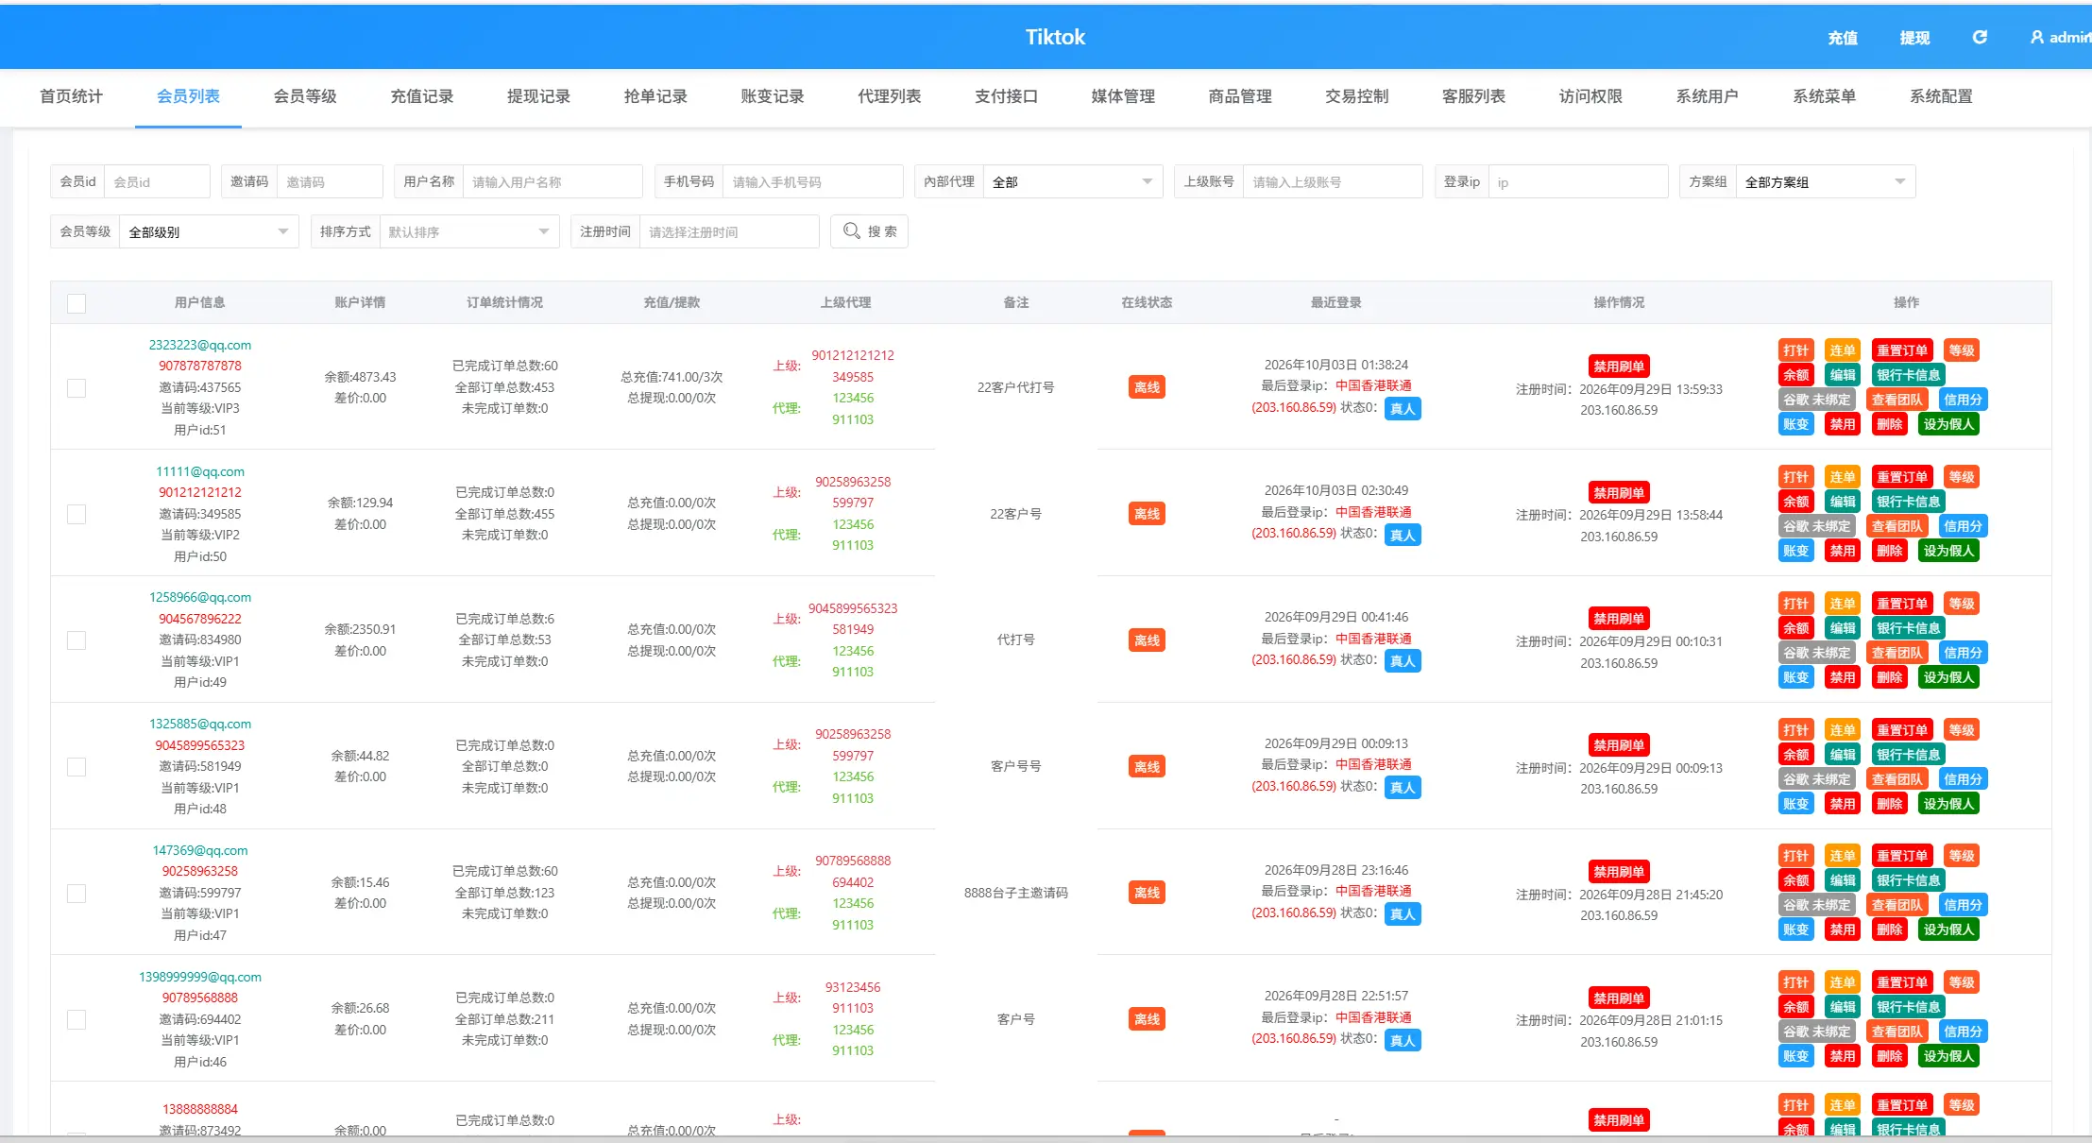The width and height of the screenshot is (2092, 1143).
Task: Check the row for 1325885@qq.com
Action: (77, 767)
